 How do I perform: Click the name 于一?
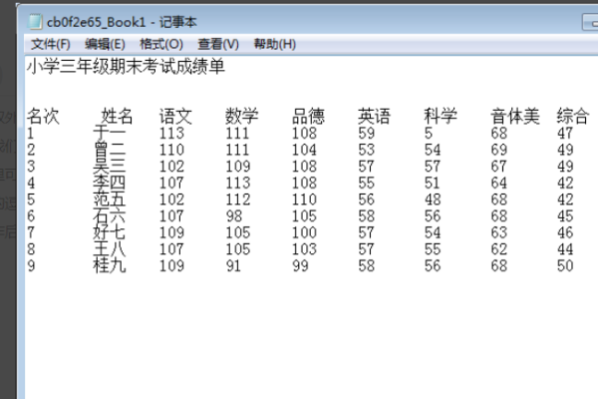pyautogui.click(x=109, y=133)
